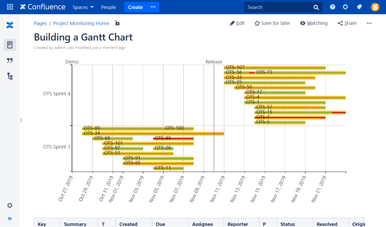Click the Create button
This screenshot has width=386, height=227.
click(x=135, y=7)
